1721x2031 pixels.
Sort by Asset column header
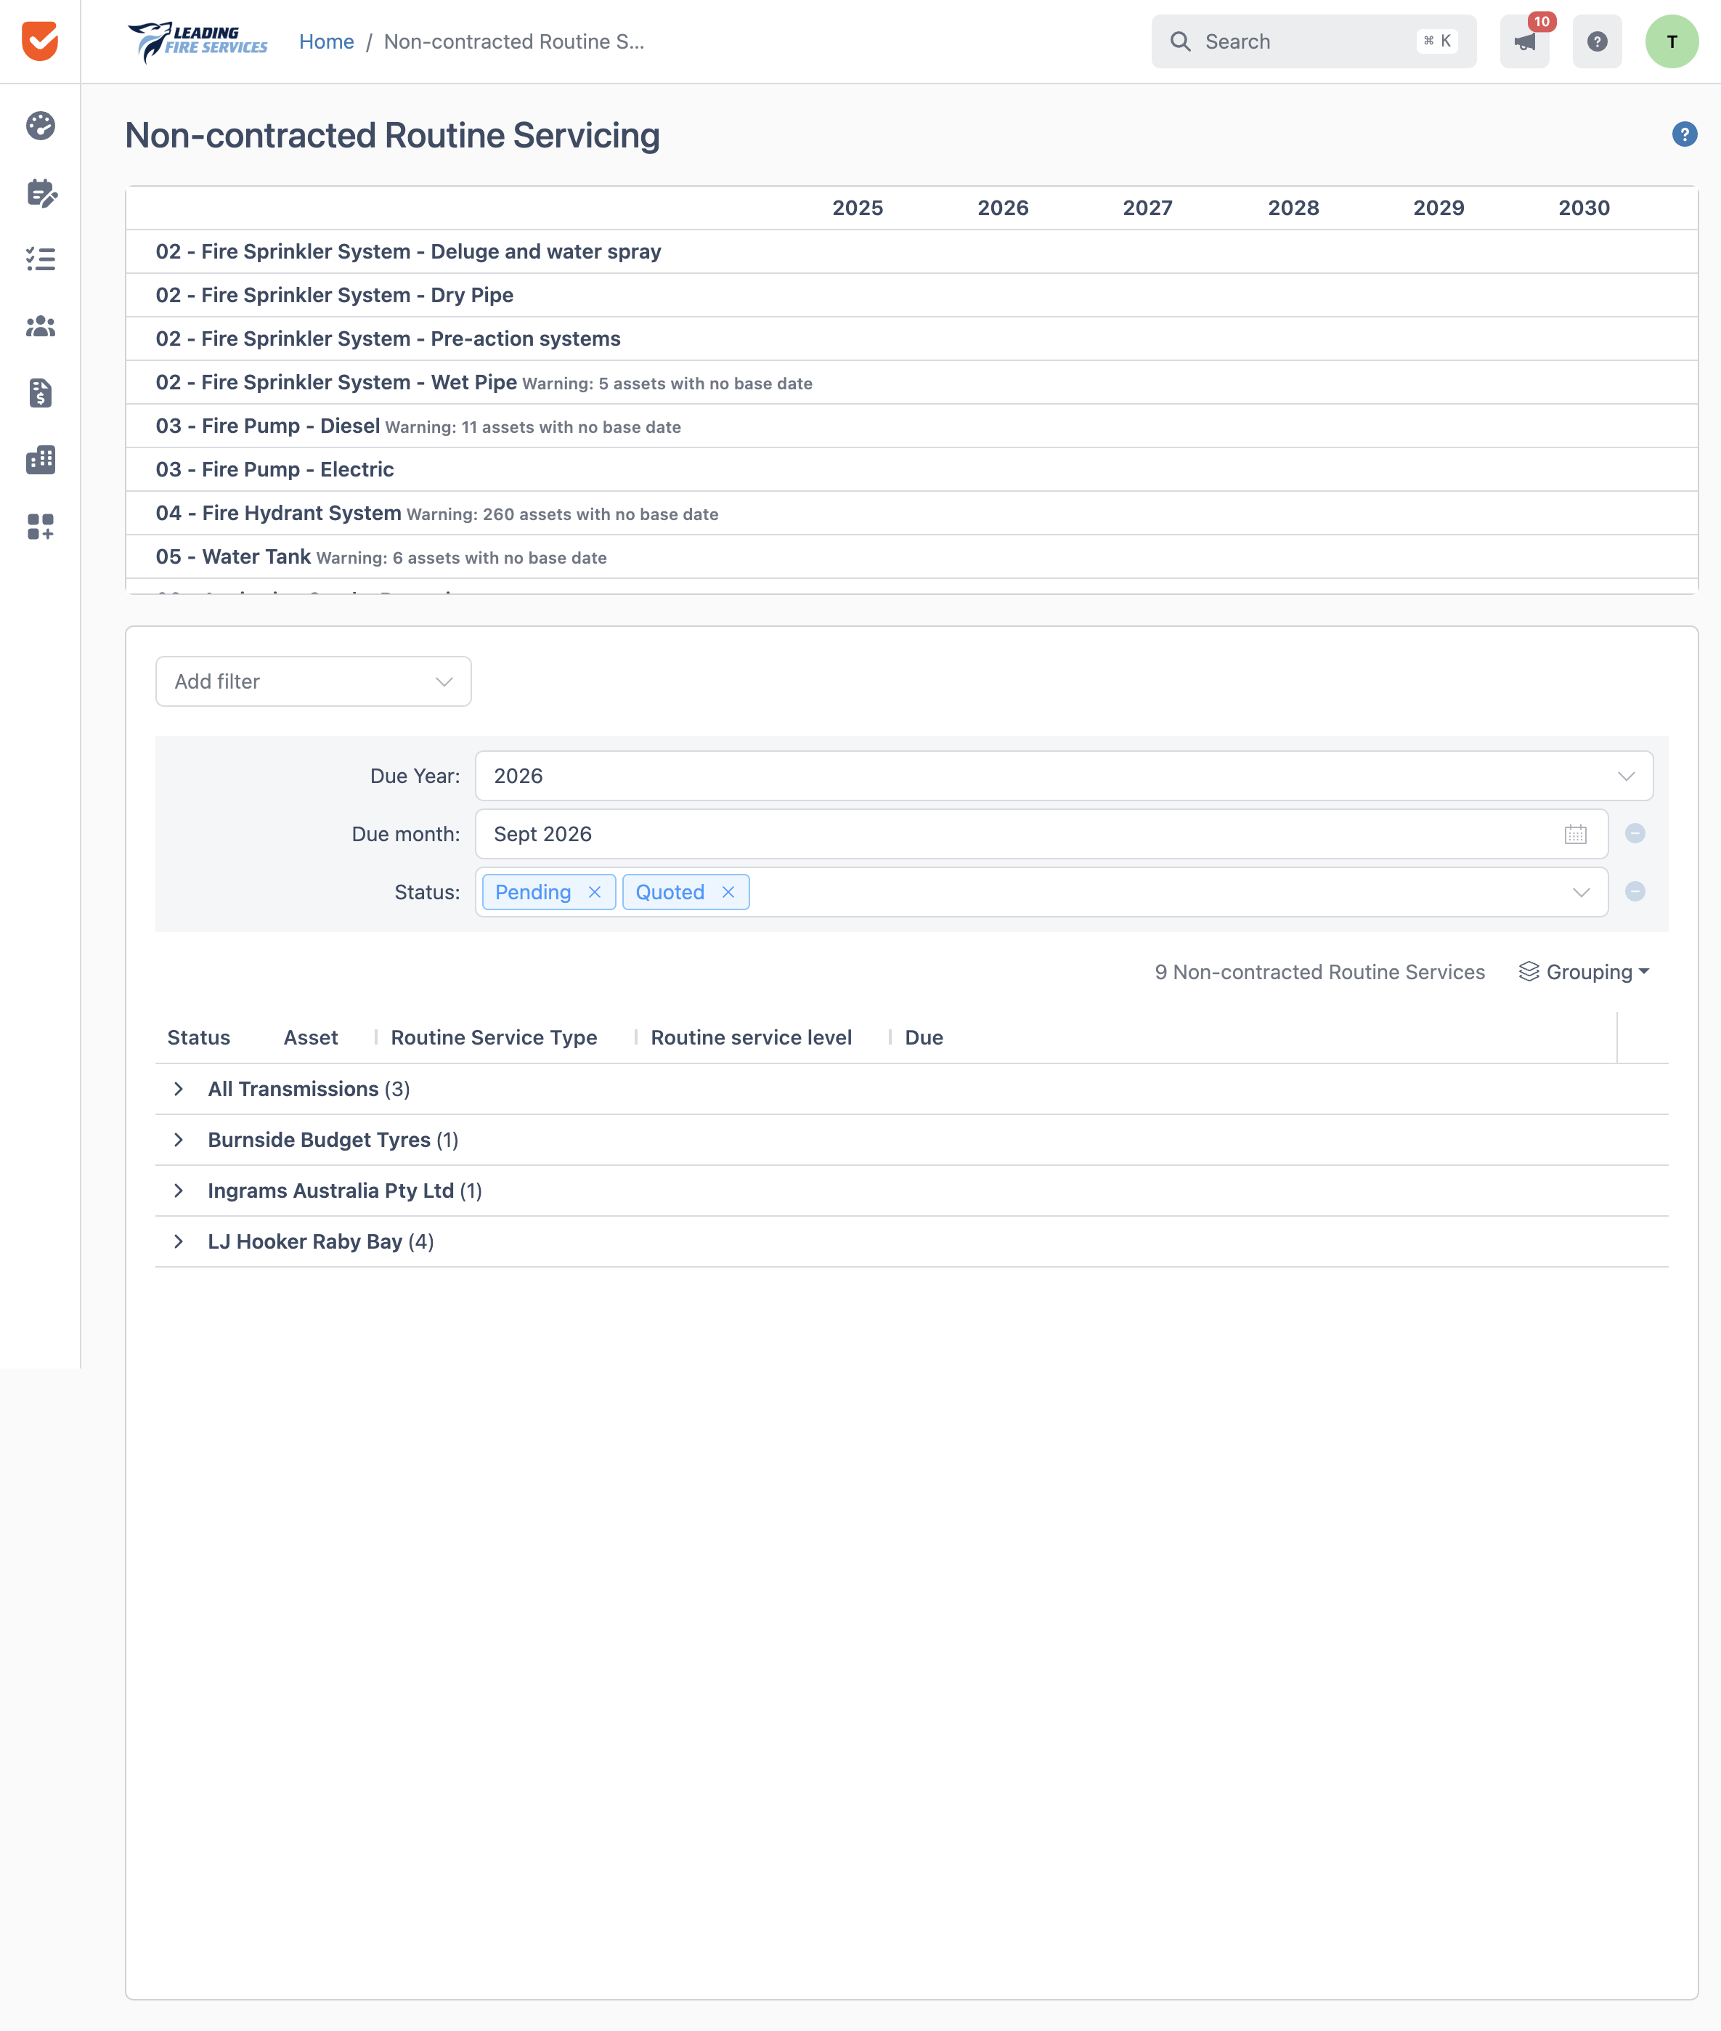pyautogui.click(x=310, y=1037)
